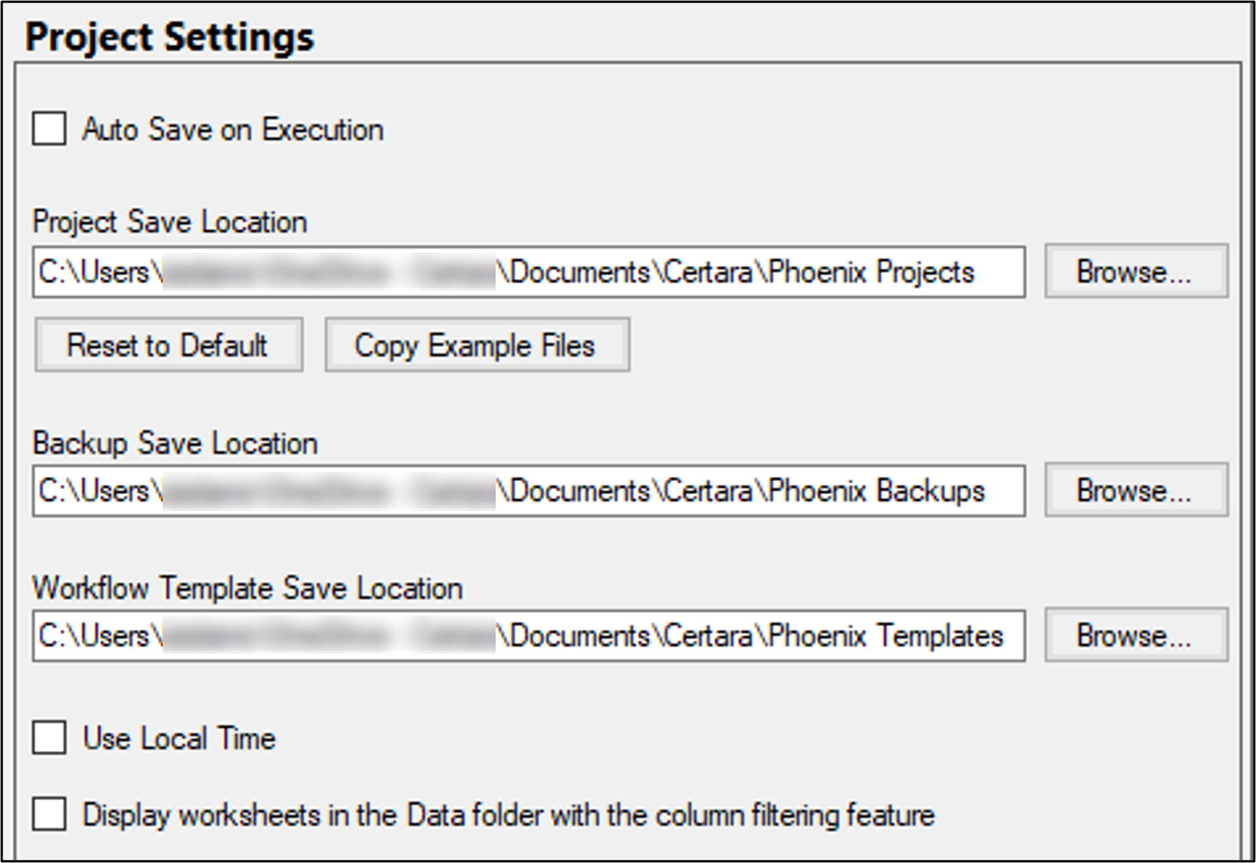Browse for a Project Save Location
1256x863 pixels.
(1136, 272)
